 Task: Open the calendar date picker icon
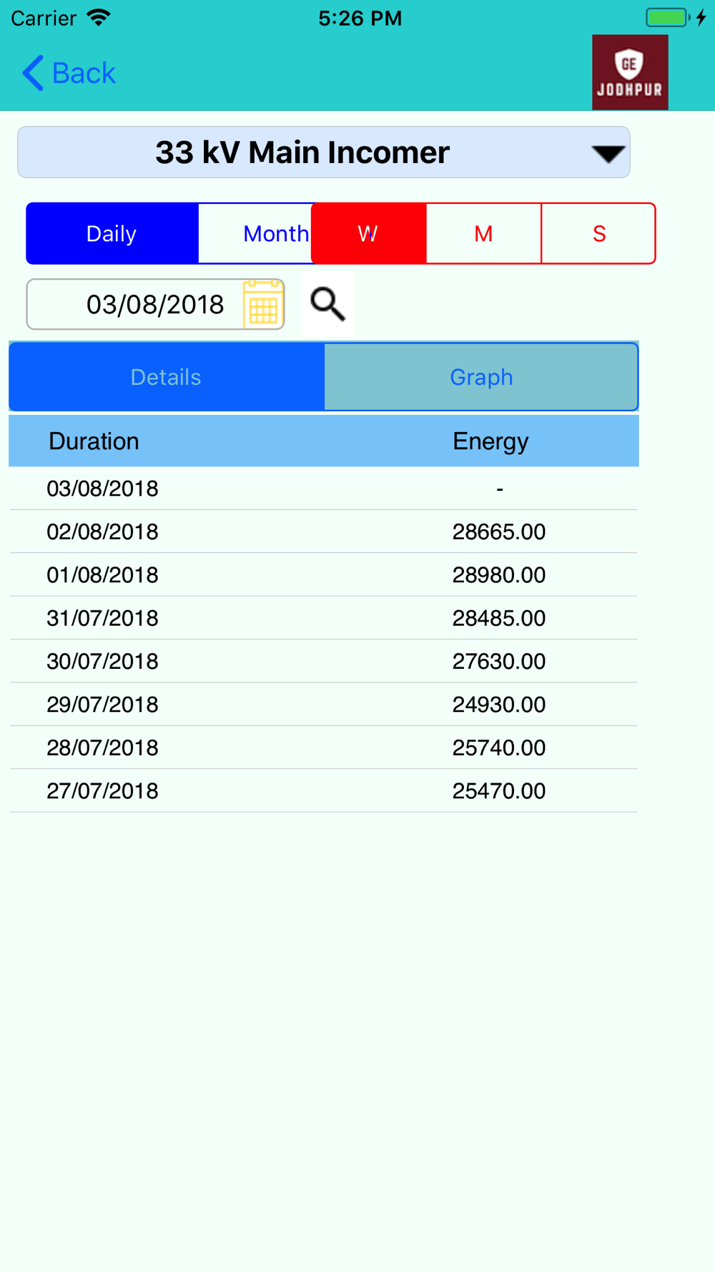click(263, 305)
